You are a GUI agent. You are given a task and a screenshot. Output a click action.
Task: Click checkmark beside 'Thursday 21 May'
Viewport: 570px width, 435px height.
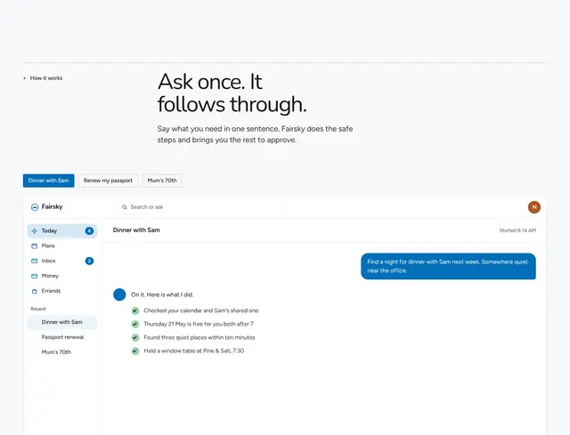135,324
